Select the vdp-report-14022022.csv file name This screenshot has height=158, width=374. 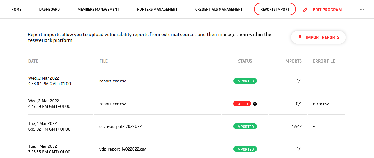click(123, 149)
